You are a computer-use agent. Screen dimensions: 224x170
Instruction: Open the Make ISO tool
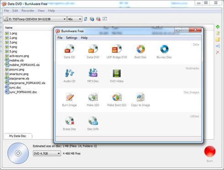(93, 100)
